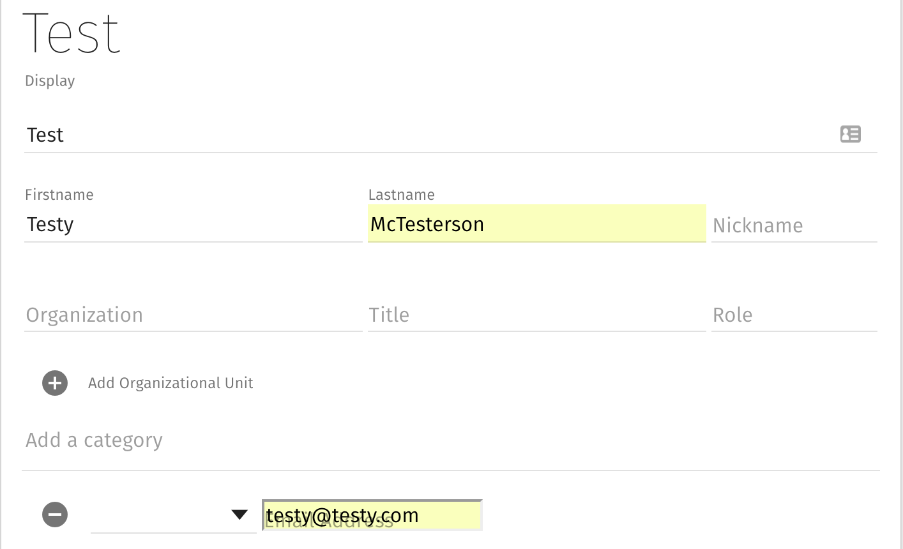Click the blank email type select box
The height and width of the screenshot is (549, 903).
(x=160, y=516)
